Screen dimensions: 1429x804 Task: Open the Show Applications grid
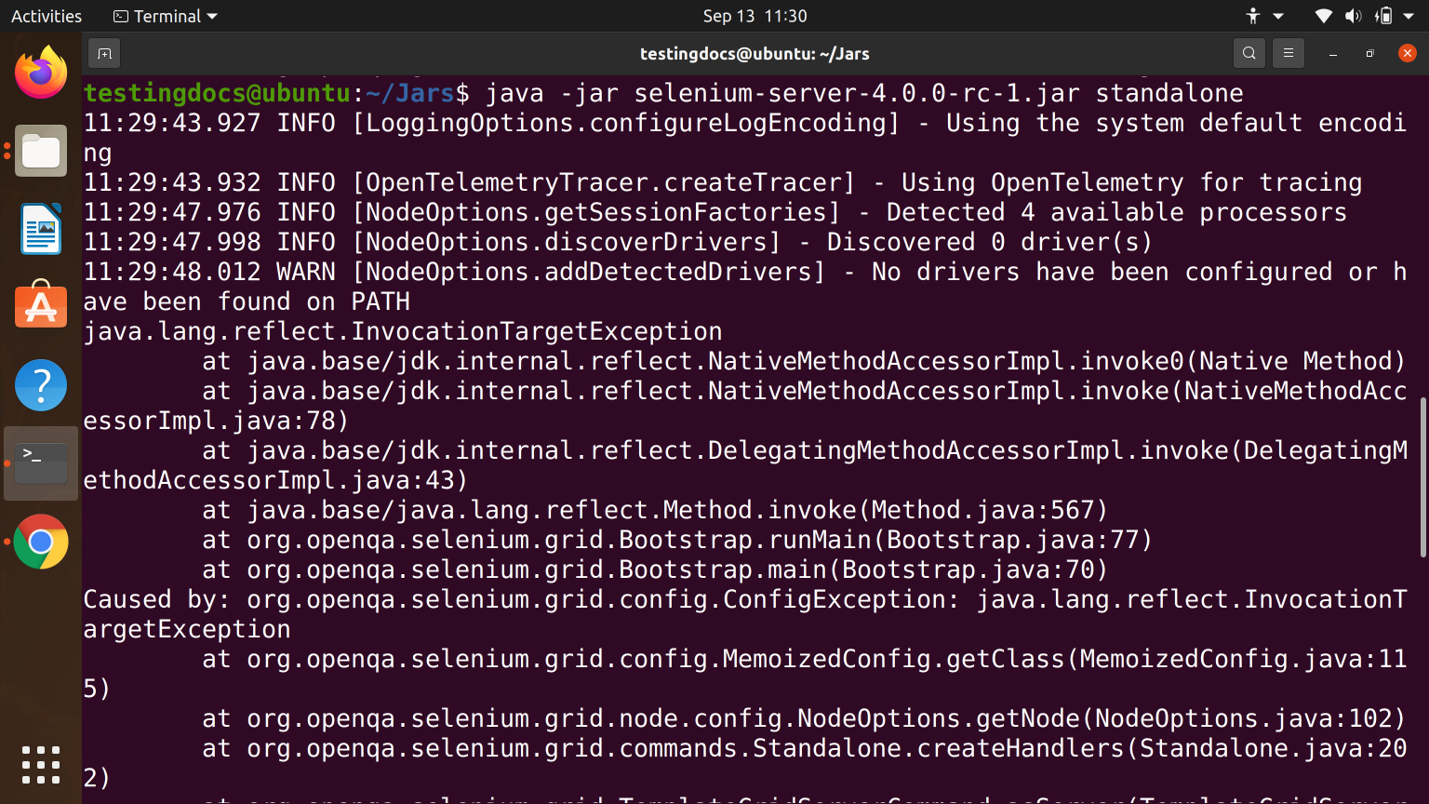(x=41, y=763)
